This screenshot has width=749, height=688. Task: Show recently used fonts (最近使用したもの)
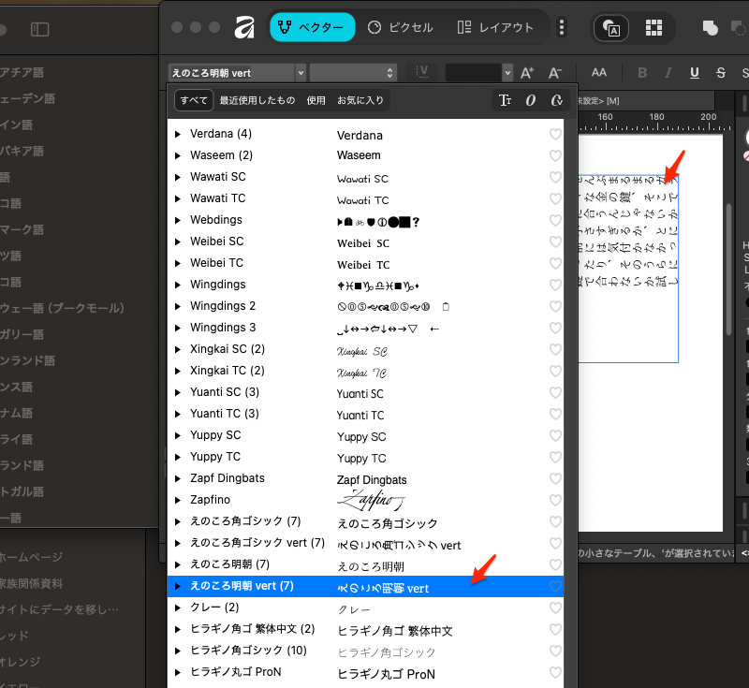click(x=257, y=100)
